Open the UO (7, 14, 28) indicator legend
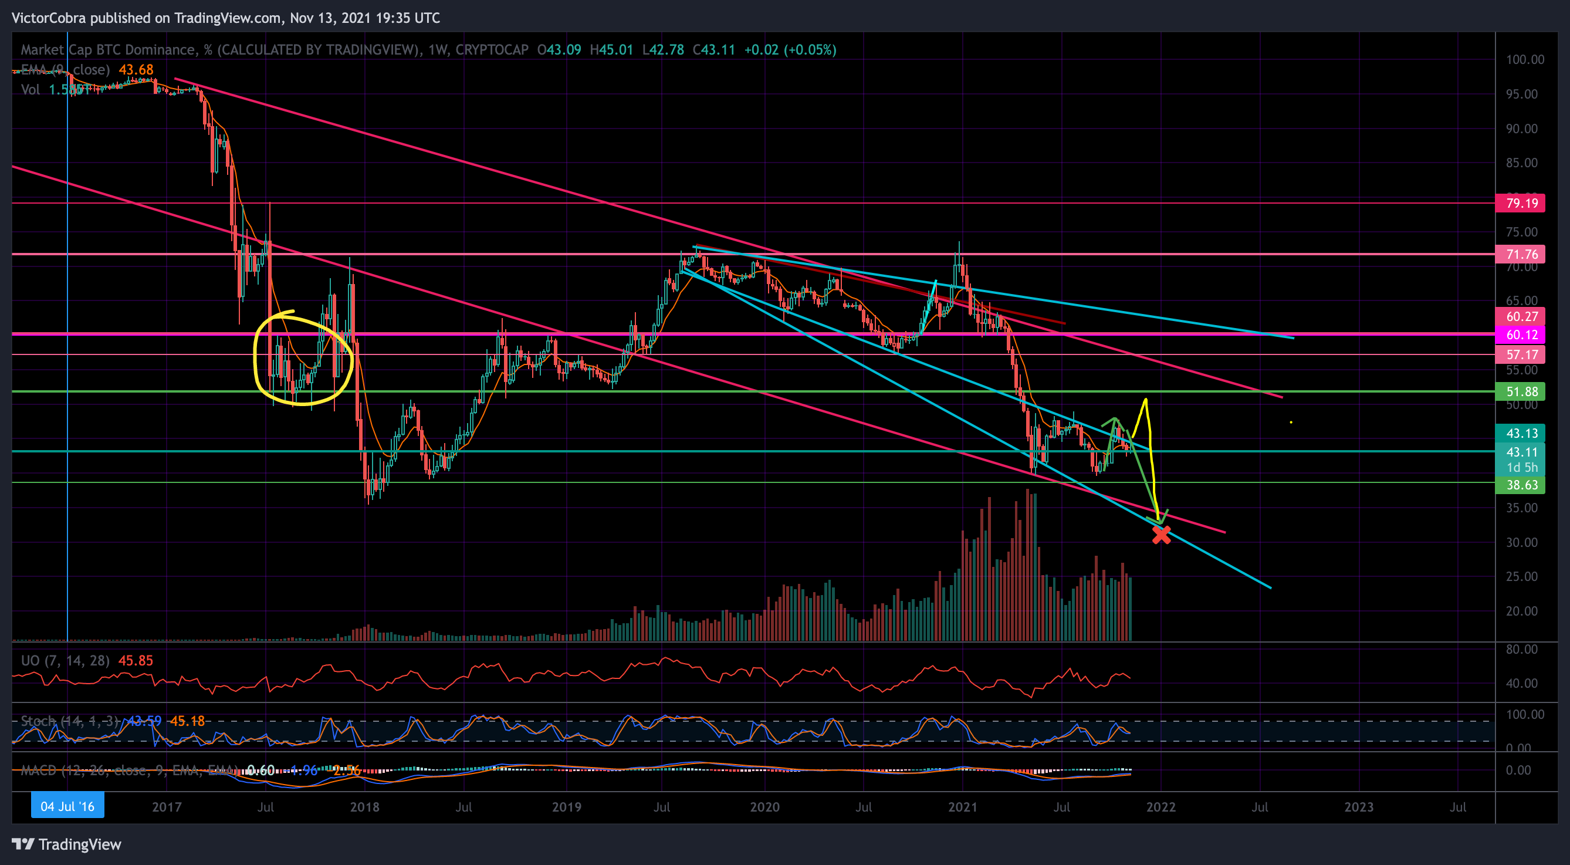The image size is (1570, 865). [x=65, y=661]
